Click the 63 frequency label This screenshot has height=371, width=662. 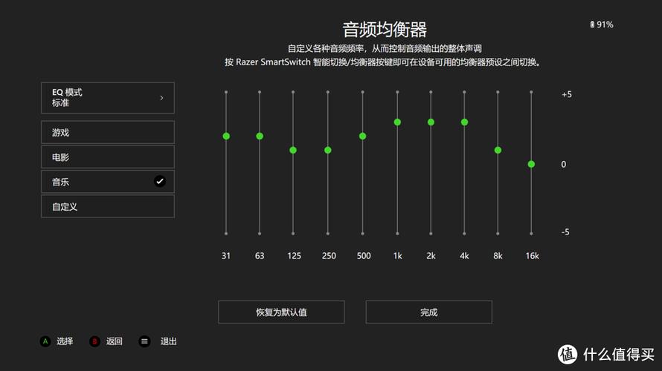click(260, 255)
